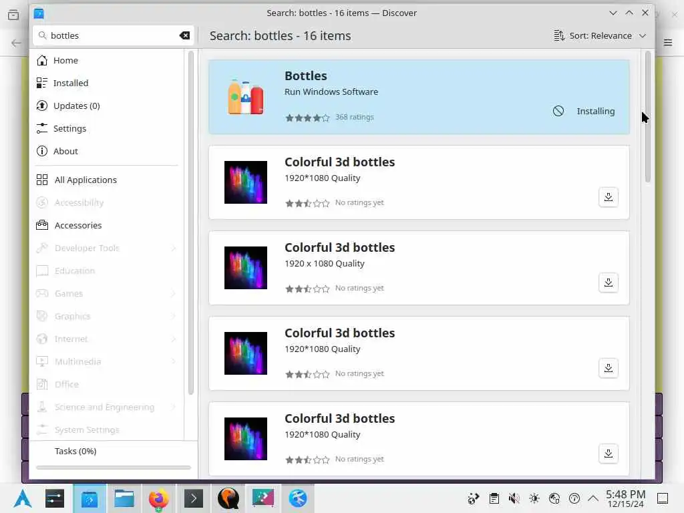This screenshot has height=513, width=684.
Task: Install the 1920 x 1080 Quality wallpaper
Action: tap(608, 283)
